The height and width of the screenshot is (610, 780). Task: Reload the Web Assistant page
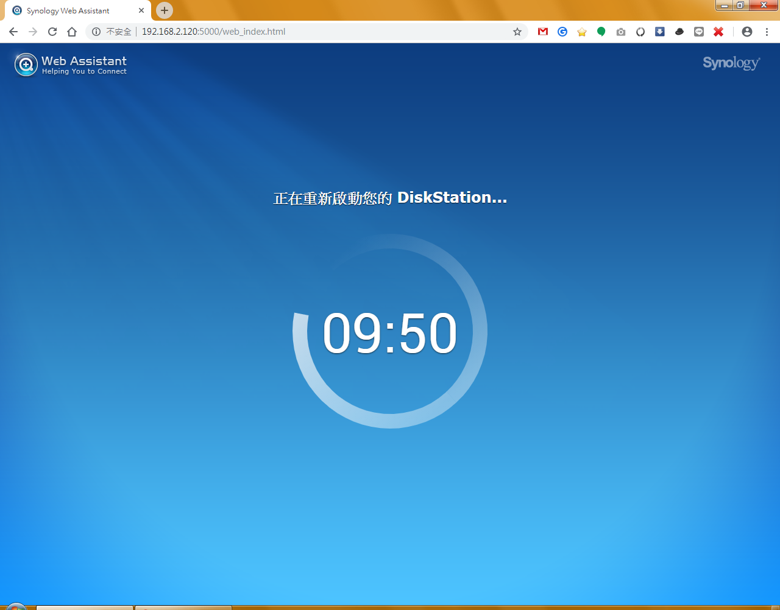[x=52, y=32]
